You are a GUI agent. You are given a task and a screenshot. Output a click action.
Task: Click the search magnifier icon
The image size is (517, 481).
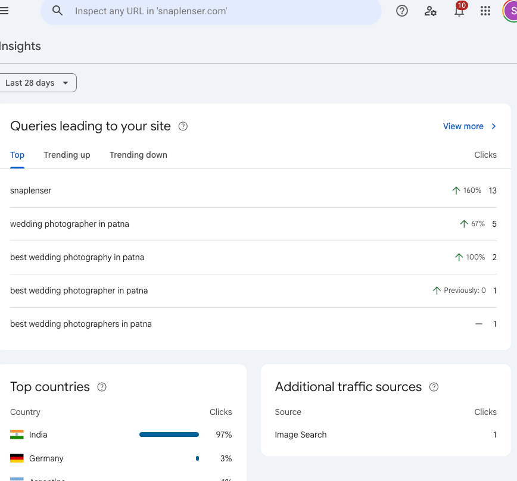[57, 11]
